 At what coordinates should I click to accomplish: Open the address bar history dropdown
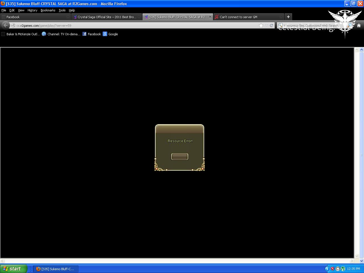266,25
